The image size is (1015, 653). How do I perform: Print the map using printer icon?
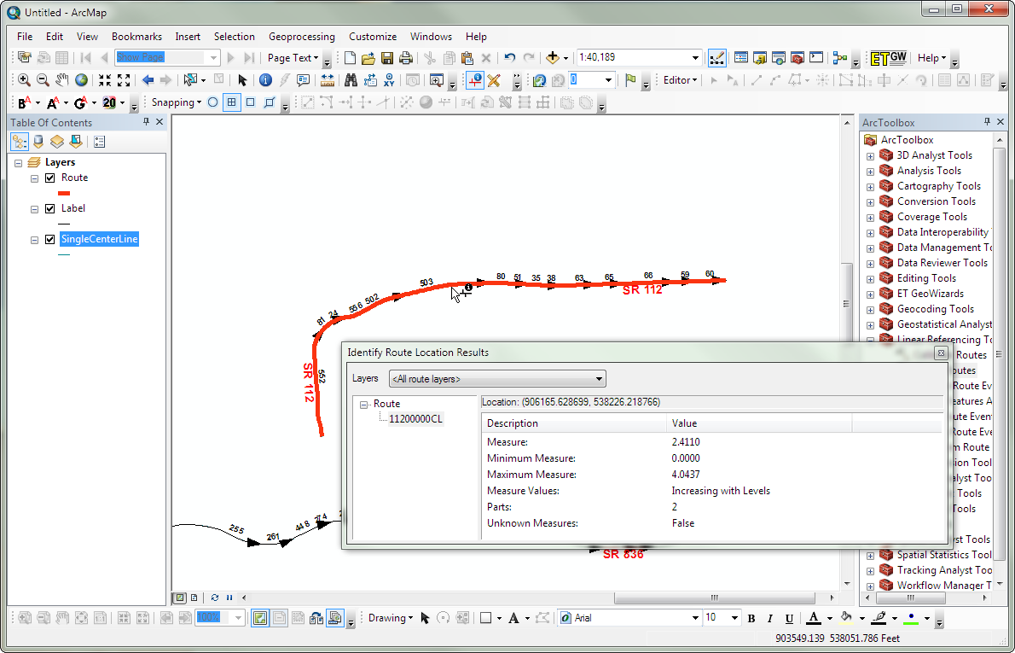(406, 58)
